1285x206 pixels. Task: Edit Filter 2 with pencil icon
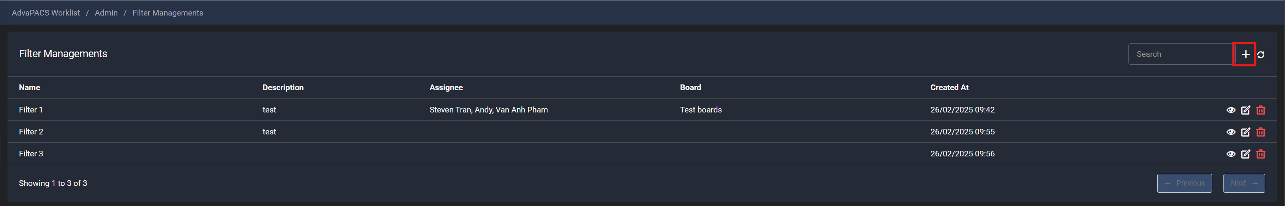pyautogui.click(x=1245, y=132)
